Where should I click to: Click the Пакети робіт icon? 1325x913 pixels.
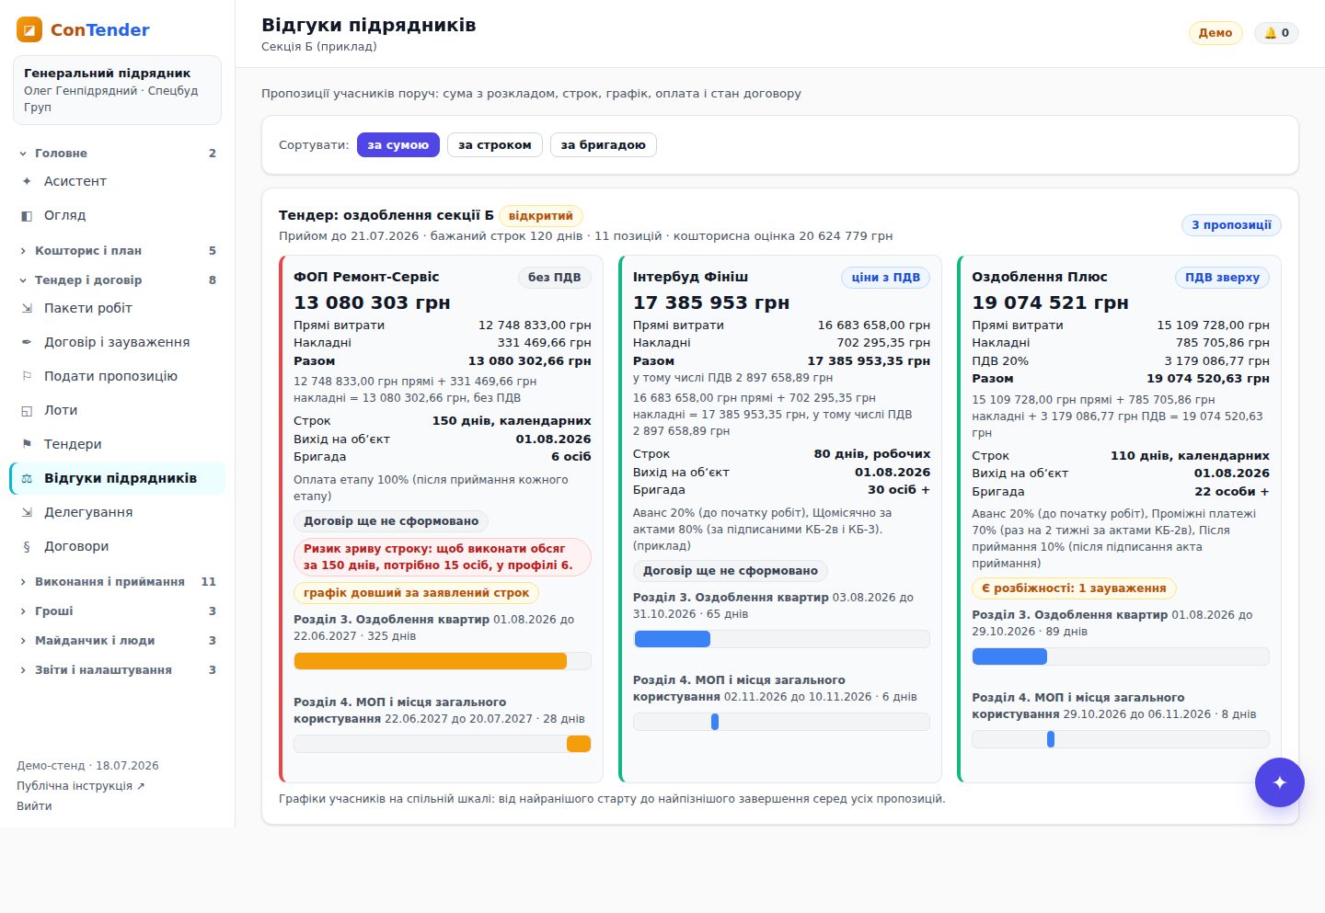[27, 308]
